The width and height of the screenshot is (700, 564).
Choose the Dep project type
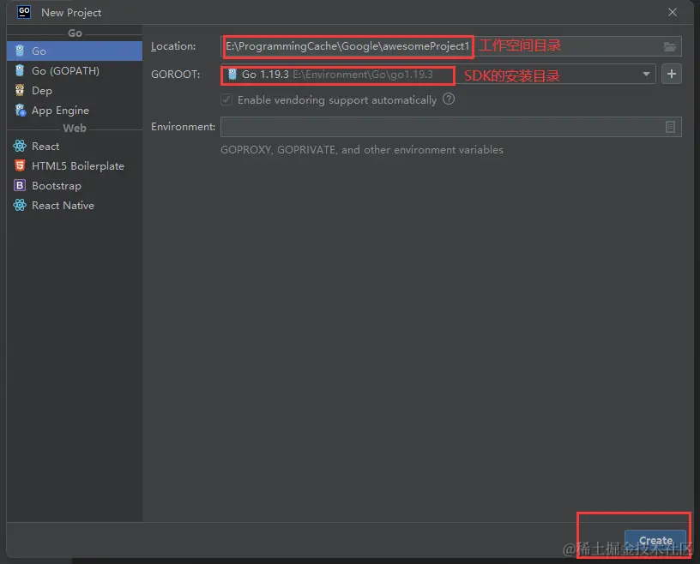click(x=75, y=91)
